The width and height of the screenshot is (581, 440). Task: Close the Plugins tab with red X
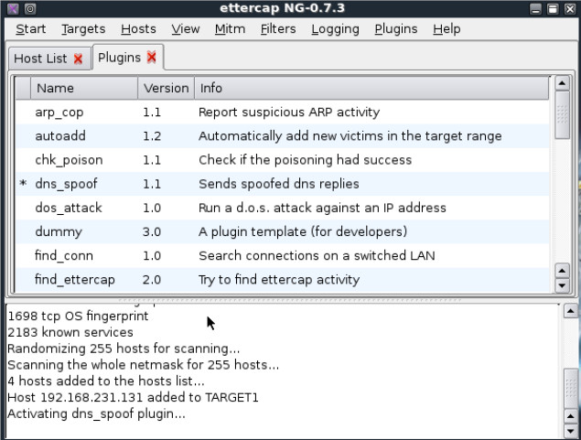(152, 58)
